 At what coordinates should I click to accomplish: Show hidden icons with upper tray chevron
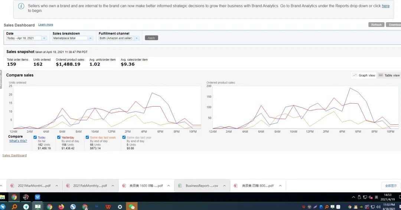point(353,197)
